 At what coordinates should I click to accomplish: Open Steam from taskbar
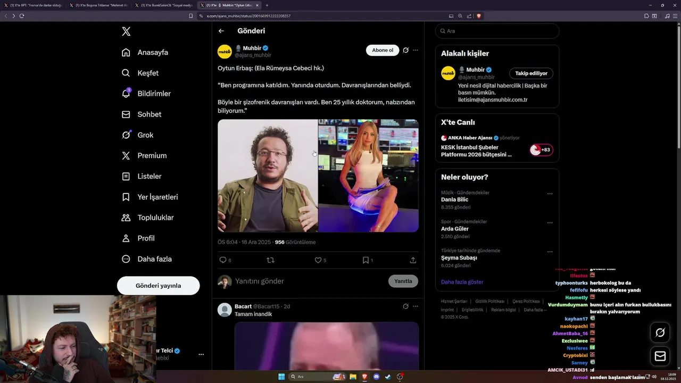[388, 377]
